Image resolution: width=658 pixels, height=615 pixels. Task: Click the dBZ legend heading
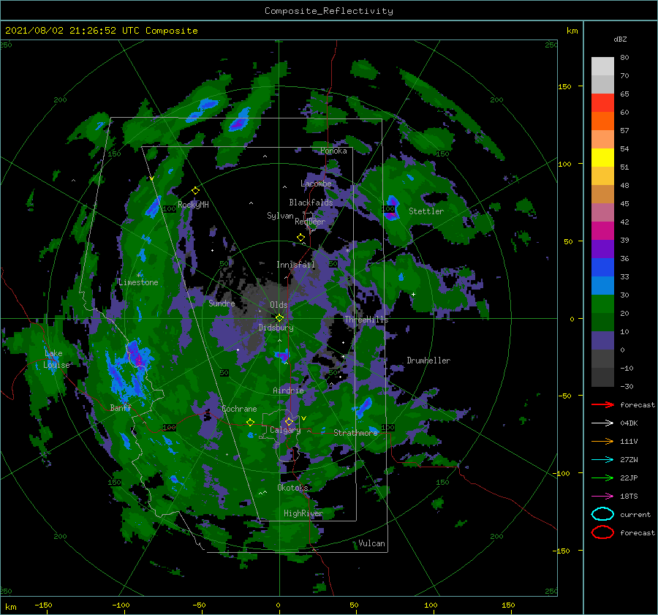tap(620, 39)
